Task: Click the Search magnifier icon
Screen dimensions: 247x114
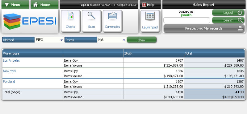Action: 240,20
